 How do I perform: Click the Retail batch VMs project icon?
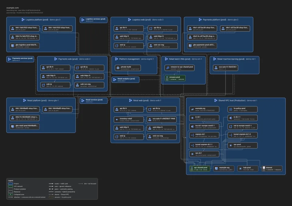click(x=166, y=59)
